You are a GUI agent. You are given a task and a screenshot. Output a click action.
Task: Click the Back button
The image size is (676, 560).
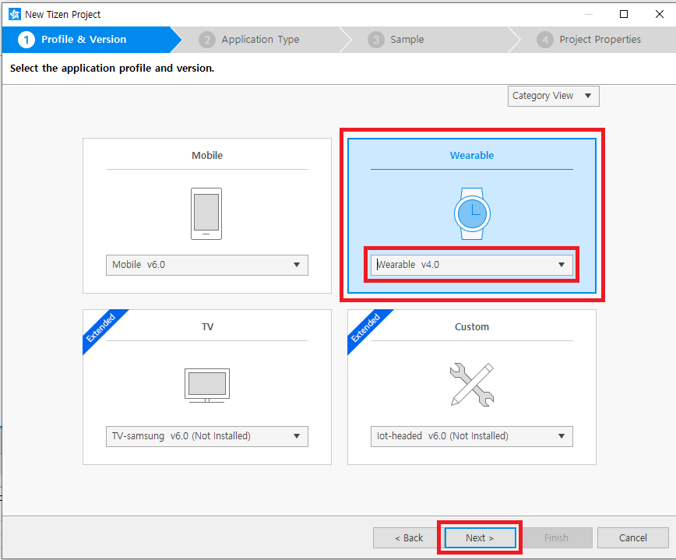[409, 538]
